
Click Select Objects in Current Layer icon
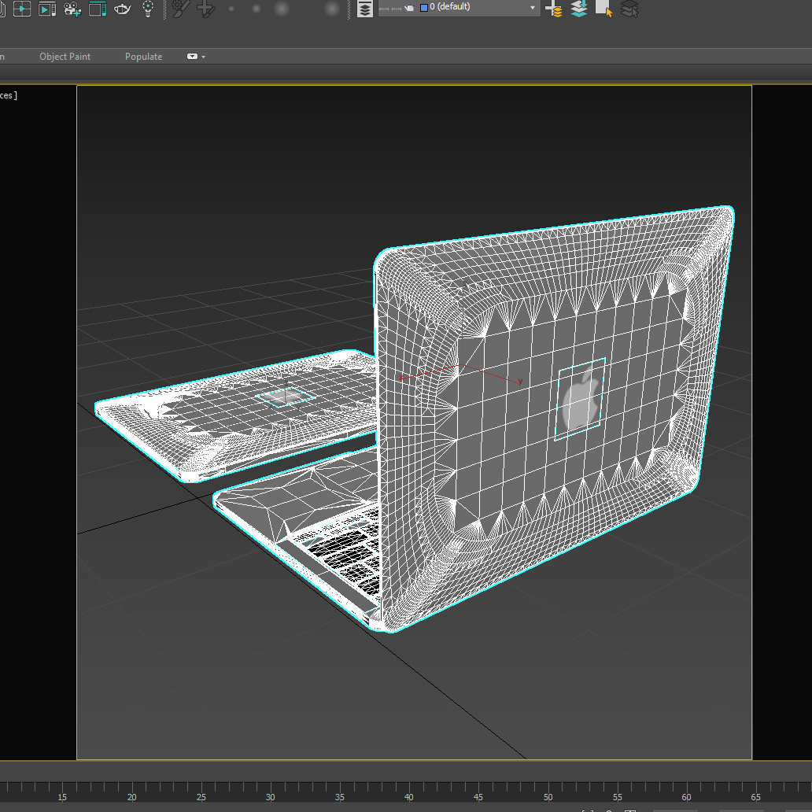click(603, 9)
